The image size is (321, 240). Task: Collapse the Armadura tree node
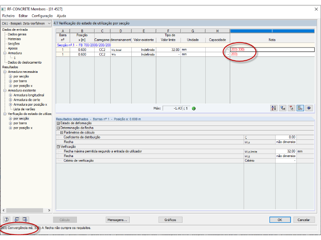pyautogui.click(x=5, y=53)
